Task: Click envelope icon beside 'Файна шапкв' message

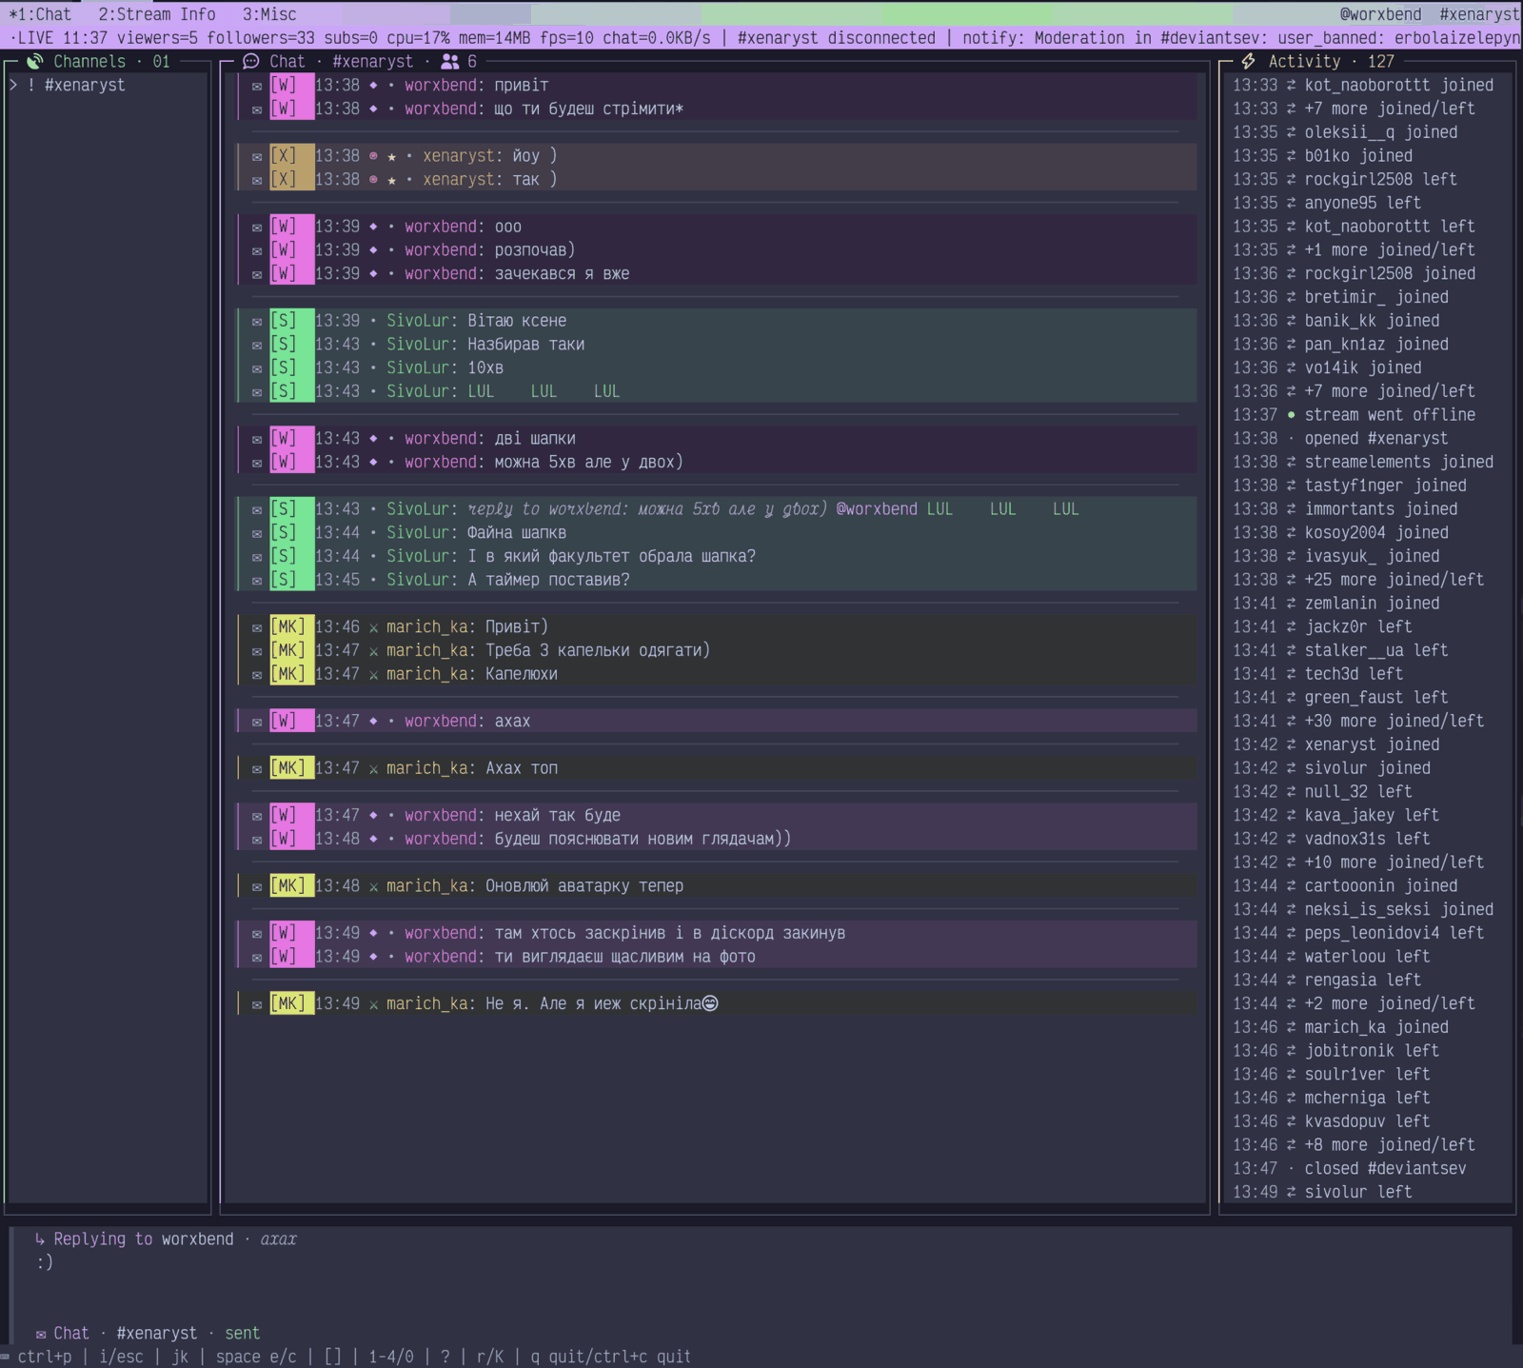Action: coord(257,533)
